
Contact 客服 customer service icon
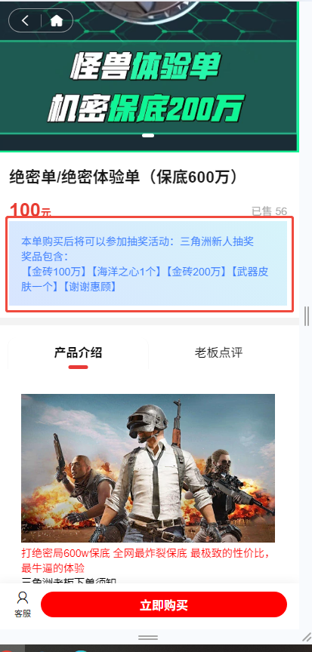23,604
